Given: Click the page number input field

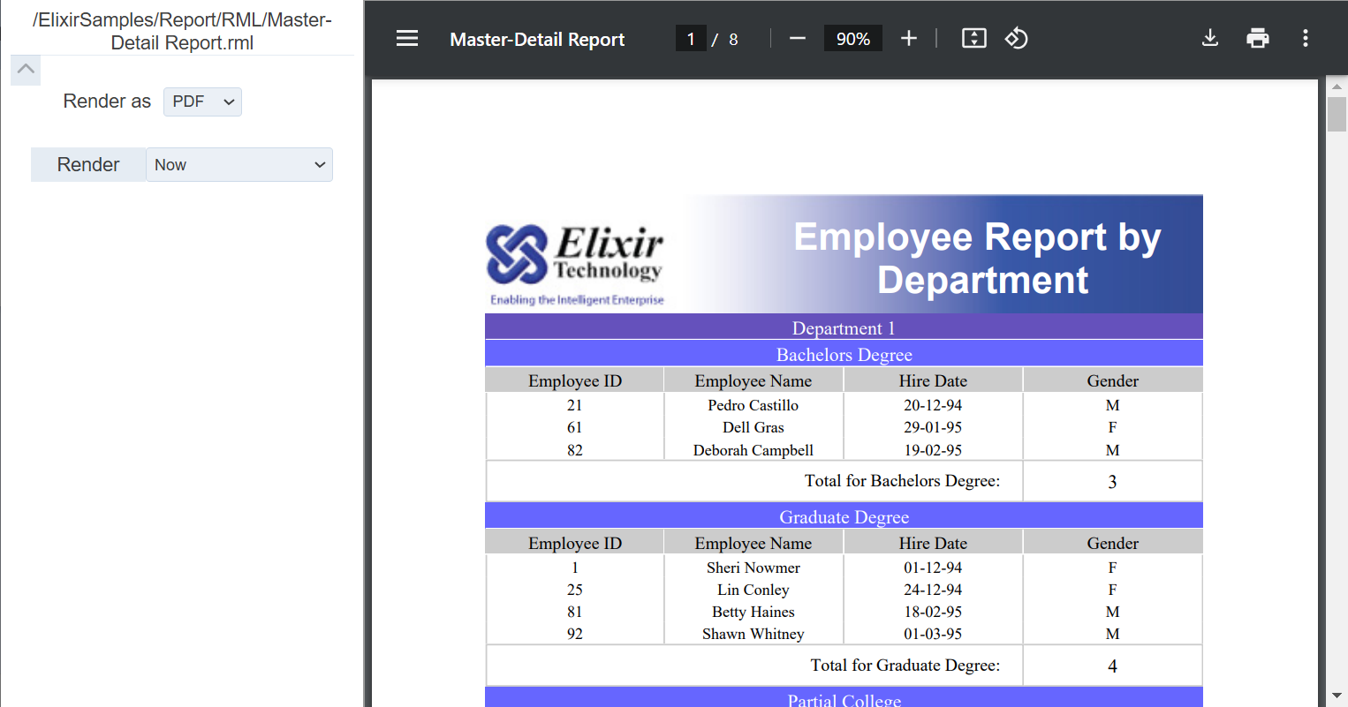Looking at the screenshot, I should click(x=691, y=39).
